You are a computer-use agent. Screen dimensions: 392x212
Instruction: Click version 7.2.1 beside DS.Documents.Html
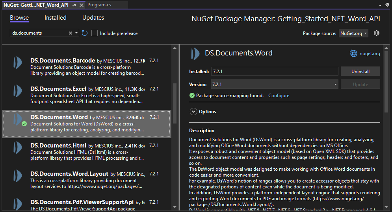tap(154, 145)
